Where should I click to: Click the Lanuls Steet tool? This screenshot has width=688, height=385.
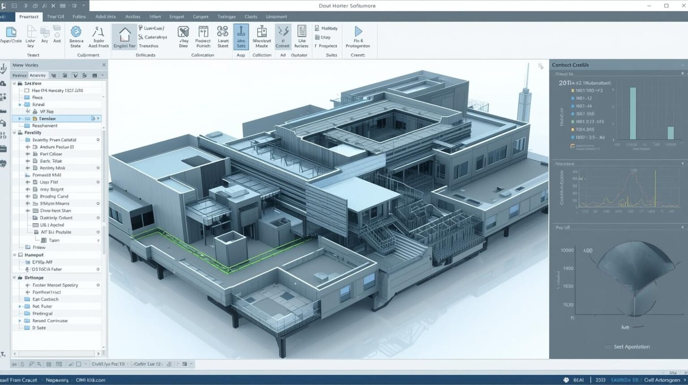point(223,36)
